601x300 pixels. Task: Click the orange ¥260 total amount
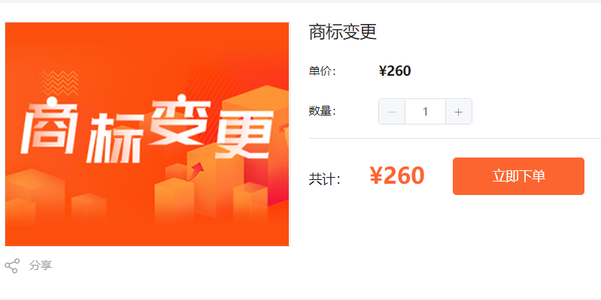coord(397,175)
